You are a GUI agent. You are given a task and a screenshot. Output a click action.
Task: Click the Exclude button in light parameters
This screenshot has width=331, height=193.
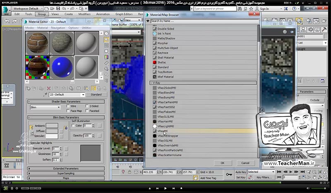pos(314,100)
